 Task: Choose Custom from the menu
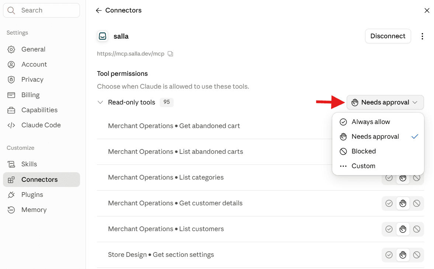[378, 166]
